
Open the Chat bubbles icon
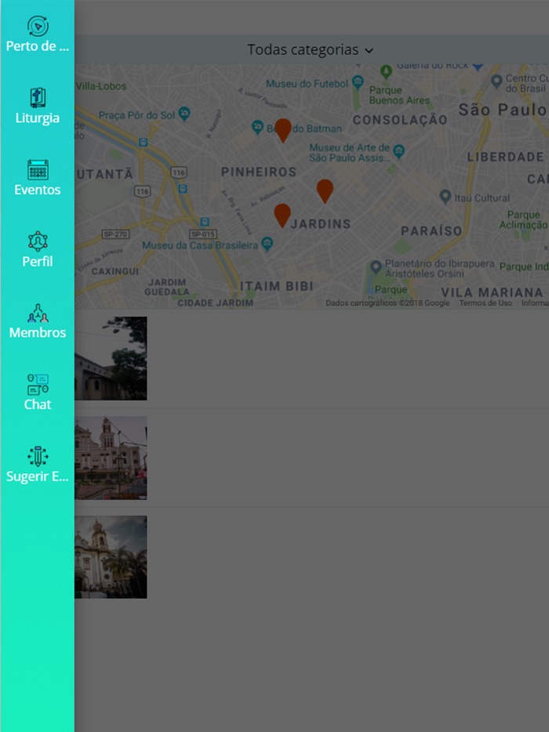coord(38,385)
